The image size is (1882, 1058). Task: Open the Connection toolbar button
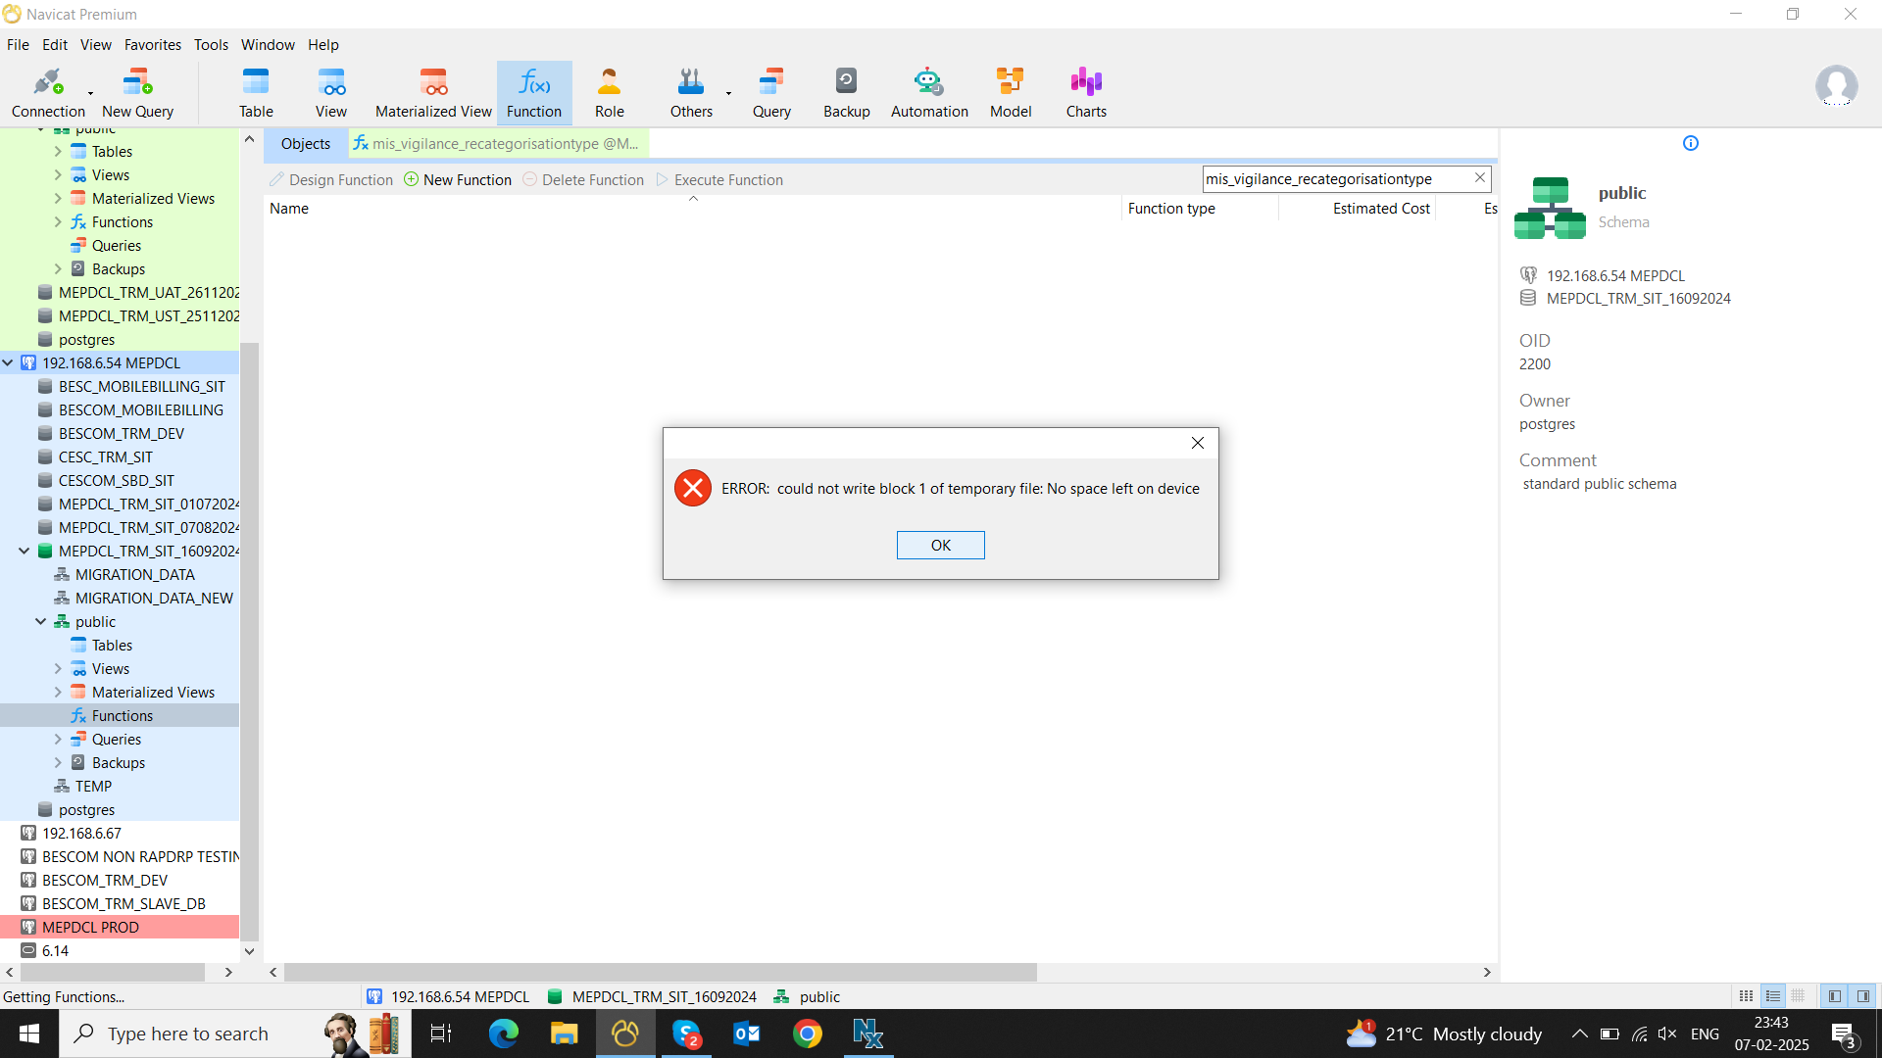(47, 93)
